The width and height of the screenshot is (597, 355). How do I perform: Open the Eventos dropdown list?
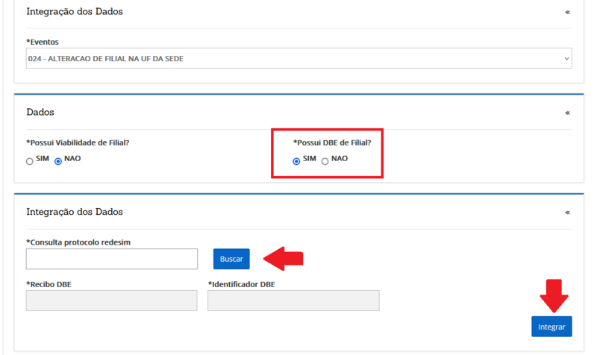298,58
